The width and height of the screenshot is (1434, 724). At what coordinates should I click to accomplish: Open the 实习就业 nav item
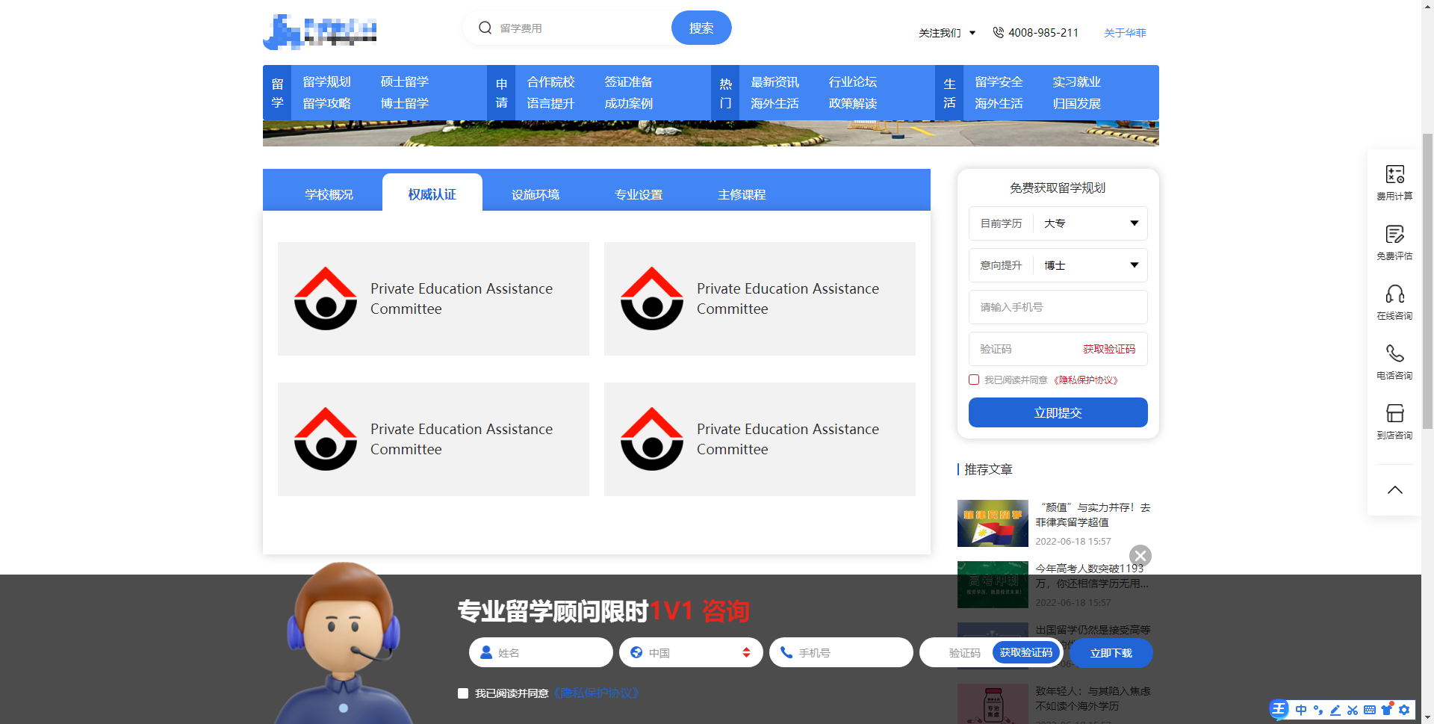[x=1076, y=81]
